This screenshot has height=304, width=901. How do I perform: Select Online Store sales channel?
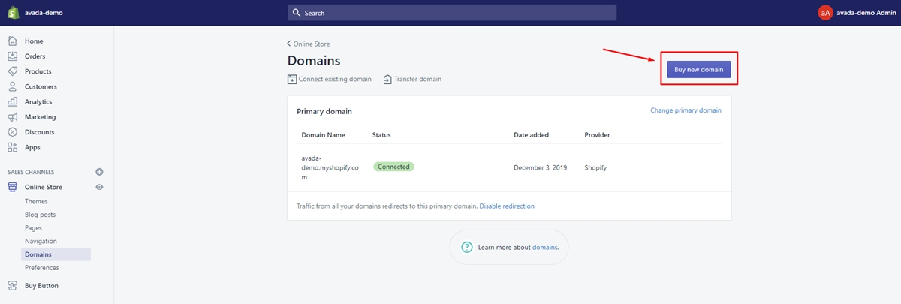coord(44,187)
